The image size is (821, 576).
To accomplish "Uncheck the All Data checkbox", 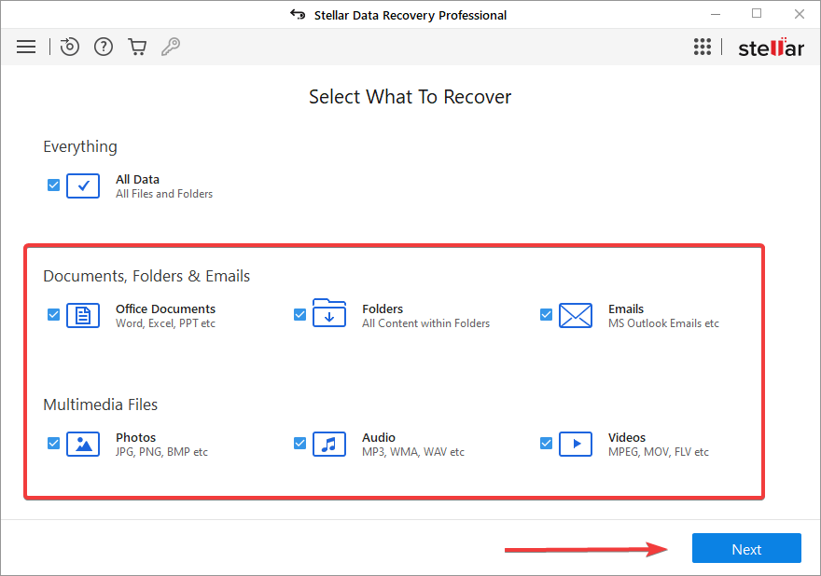I will coord(53,185).
